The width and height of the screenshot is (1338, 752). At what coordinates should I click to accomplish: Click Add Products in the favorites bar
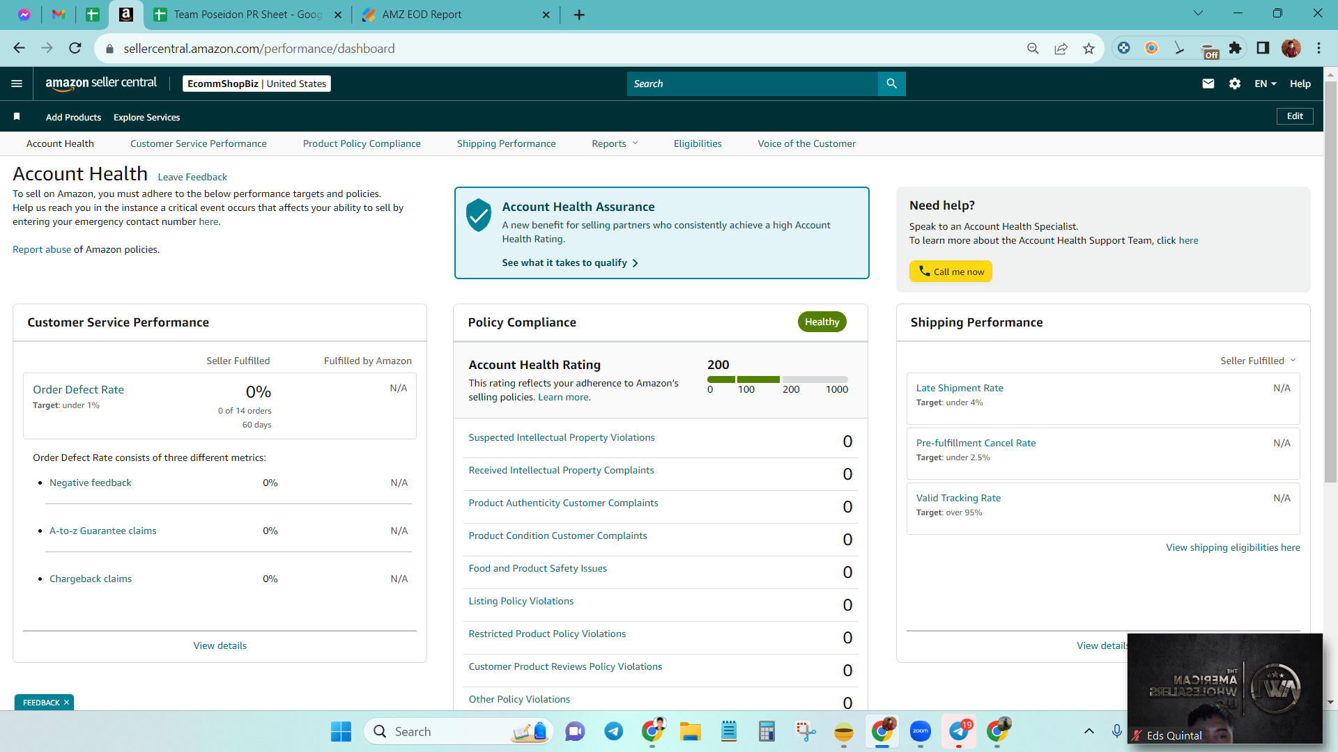click(x=73, y=117)
